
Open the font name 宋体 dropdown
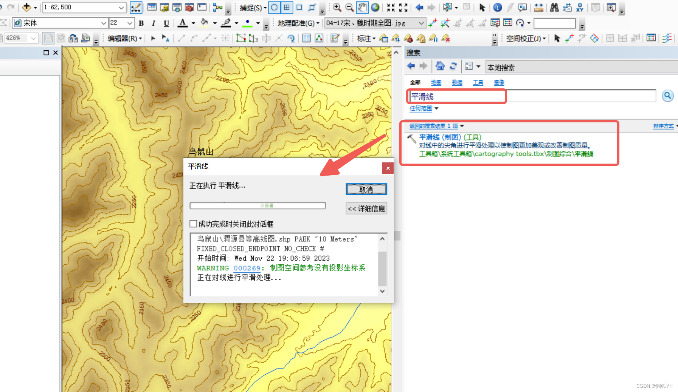tap(104, 23)
